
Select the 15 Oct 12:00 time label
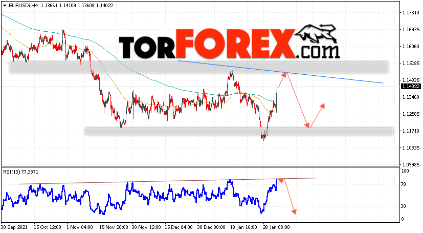point(47,227)
